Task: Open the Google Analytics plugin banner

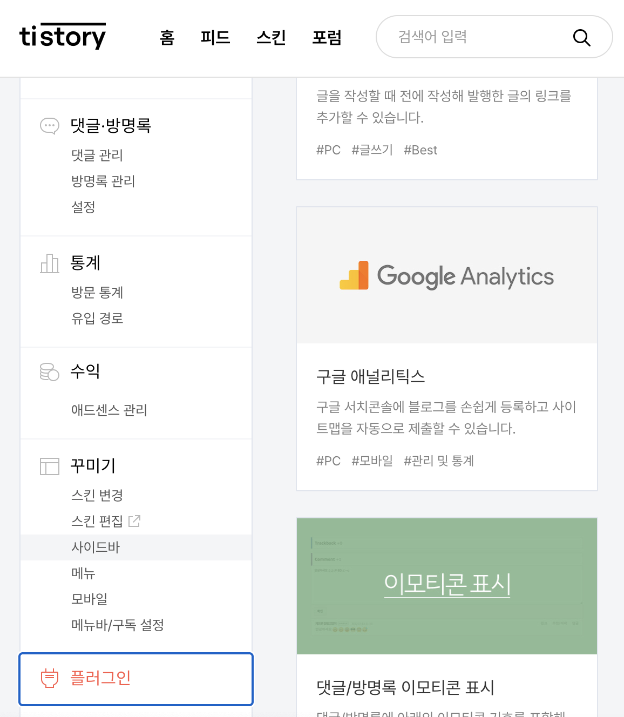Action: pyautogui.click(x=447, y=275)
